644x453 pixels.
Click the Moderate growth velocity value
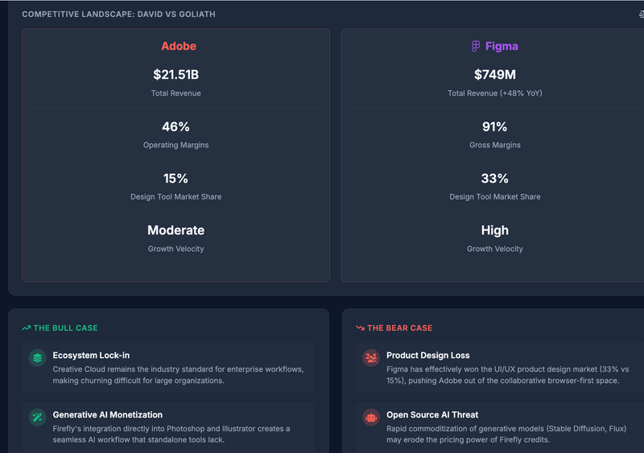175,230
